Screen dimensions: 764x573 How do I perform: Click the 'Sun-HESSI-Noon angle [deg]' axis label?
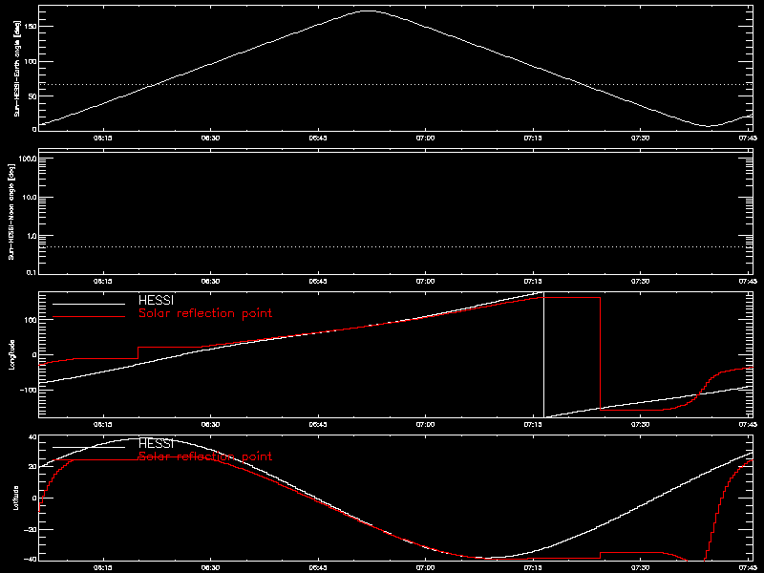tap(11, 211)
